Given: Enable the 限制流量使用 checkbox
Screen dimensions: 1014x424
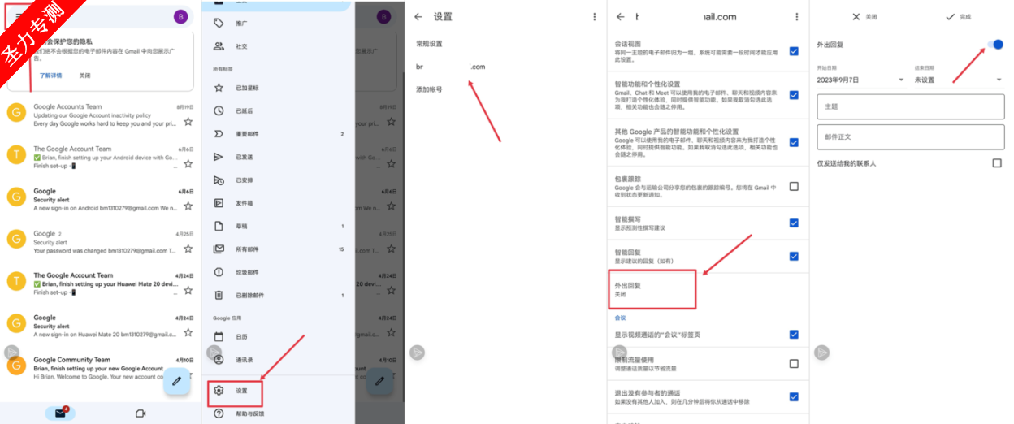Looking at the screenshot, I should 794,363.
